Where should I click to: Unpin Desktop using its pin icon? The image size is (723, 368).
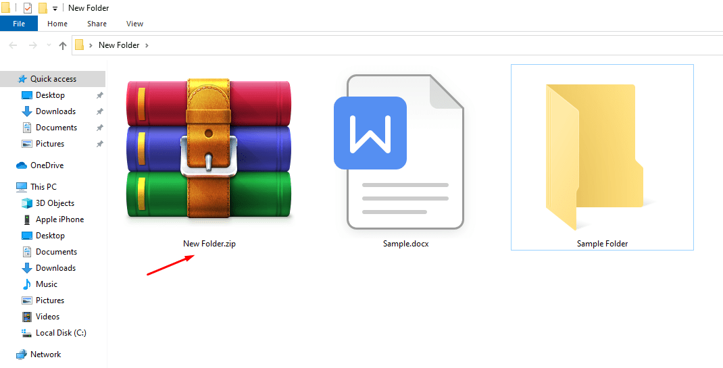coord(99,95)
